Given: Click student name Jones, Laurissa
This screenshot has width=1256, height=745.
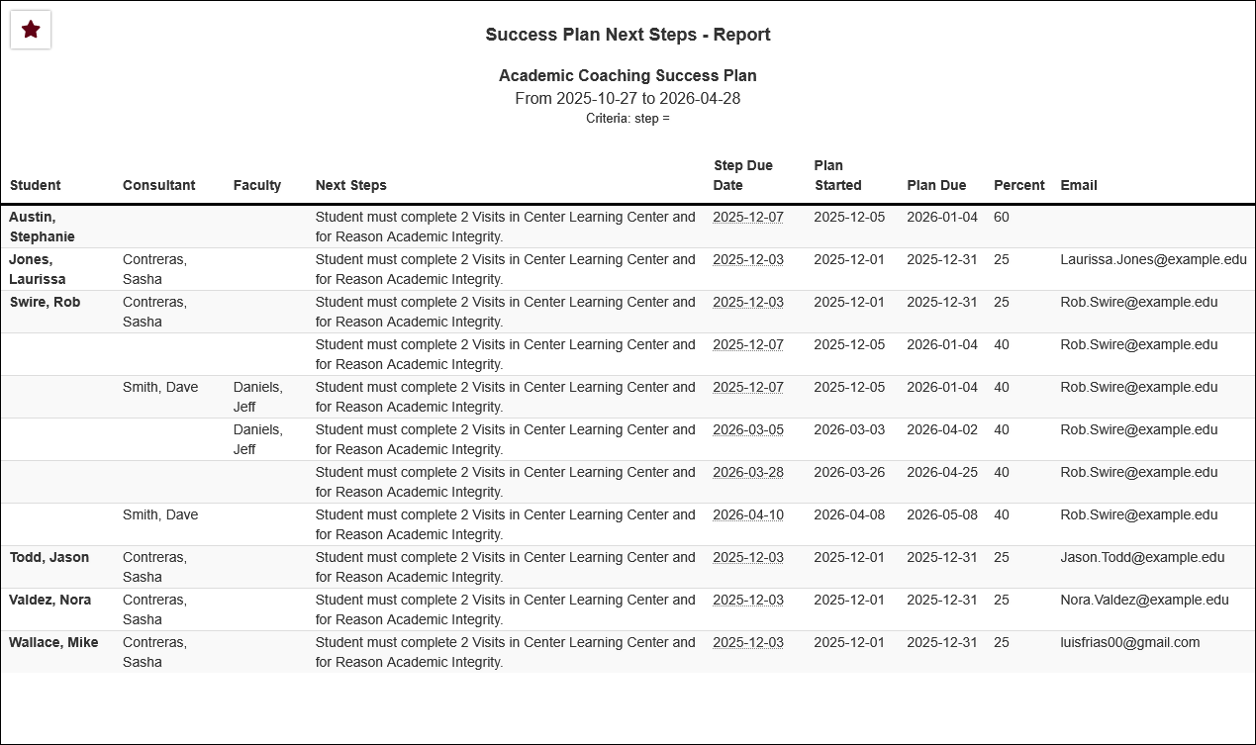Looking at the screenshot, I should [x=38, y=269].
